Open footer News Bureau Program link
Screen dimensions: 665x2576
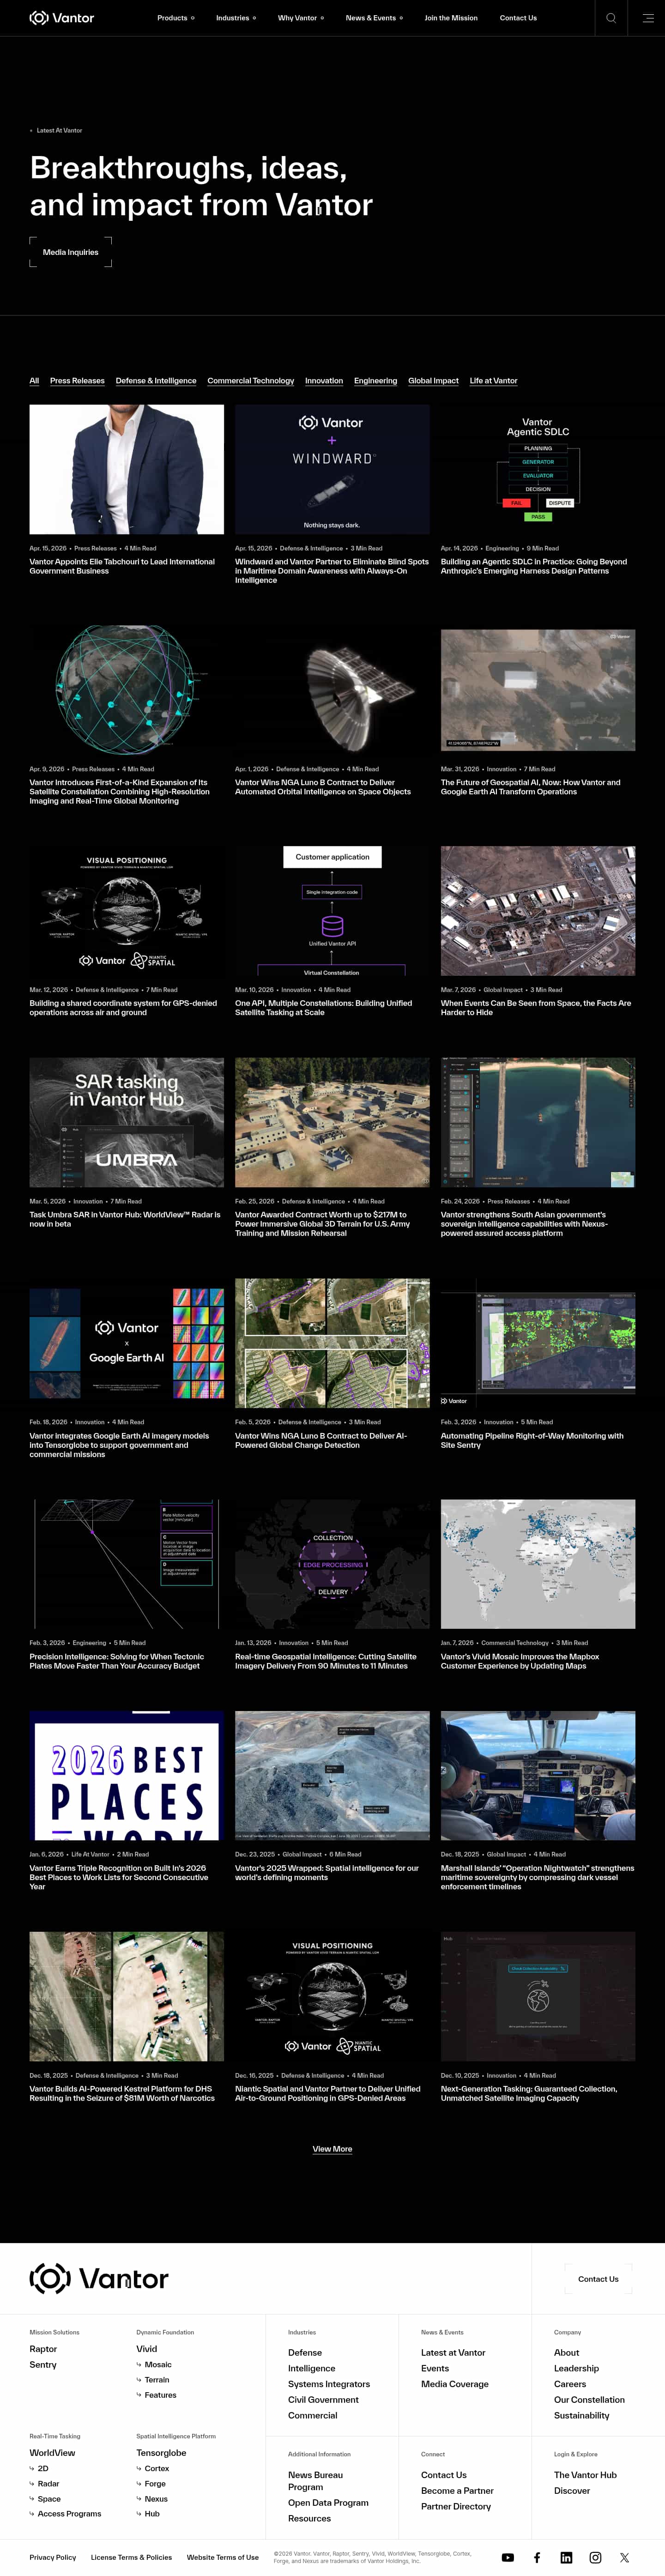tap(316, 2481)
